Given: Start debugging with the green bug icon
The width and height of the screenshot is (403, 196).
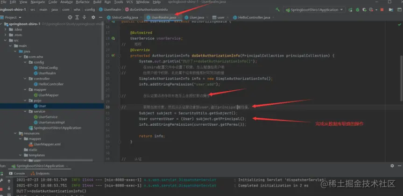Looking at the screenshot, I should click(358, 10).
